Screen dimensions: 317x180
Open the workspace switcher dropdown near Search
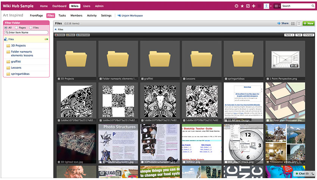click(277, 6)
